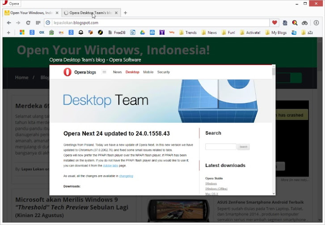This screenshot has height=225, width=325.
Task: Open the Microsoft logo bookmark
Action: click(x=22, y=32)
